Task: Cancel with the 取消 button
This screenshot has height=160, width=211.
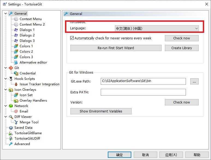Action: [x=145, y=155]
